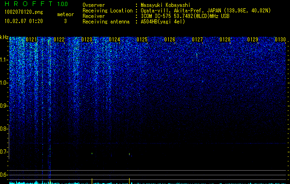This screenshot has height=184, width=290.
Task: Click the 0128 time marker
Action: coord(225,40)
